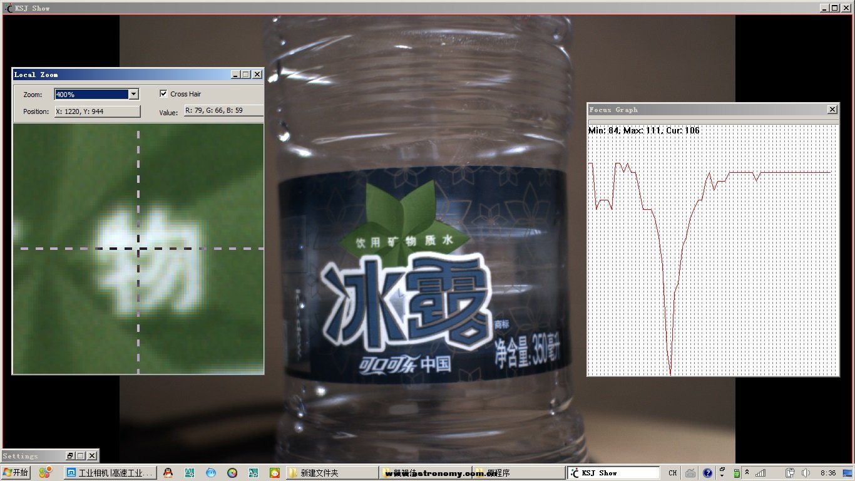The width and height of the screenshot is (855, 481).
Task: Close the Settings panel
Action: coord(92,456)
